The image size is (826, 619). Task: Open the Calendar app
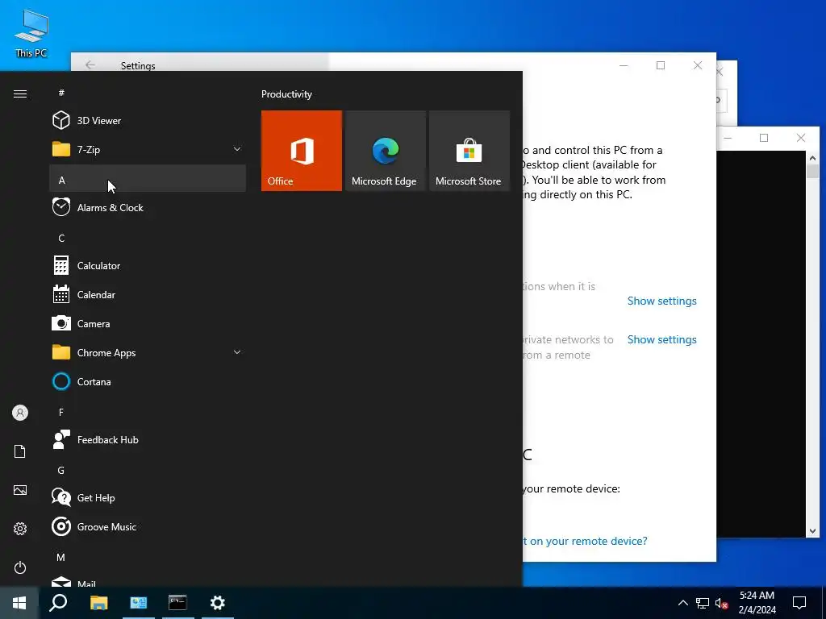point(148,295)
